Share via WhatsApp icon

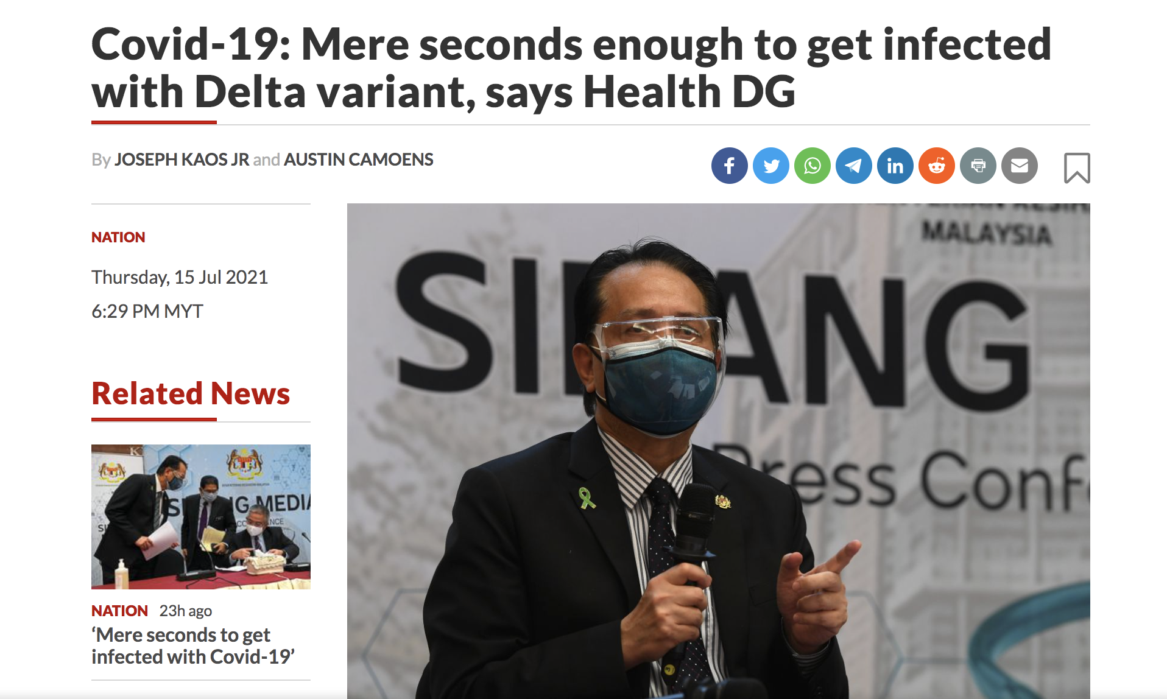[x=812, y=166]
